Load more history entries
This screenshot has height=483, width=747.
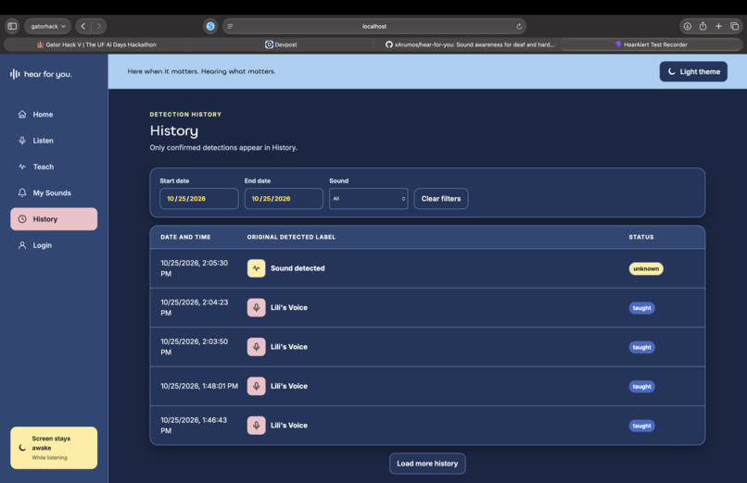427,463
